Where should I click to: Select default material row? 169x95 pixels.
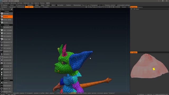tap(151, 9)
